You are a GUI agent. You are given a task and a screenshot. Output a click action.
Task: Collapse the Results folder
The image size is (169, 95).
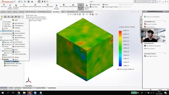click(1, 59)
